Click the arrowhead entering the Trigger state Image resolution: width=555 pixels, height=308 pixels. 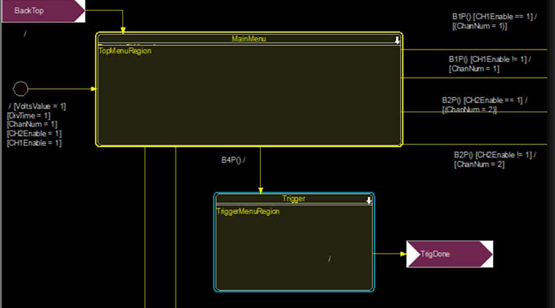[260, 190]
